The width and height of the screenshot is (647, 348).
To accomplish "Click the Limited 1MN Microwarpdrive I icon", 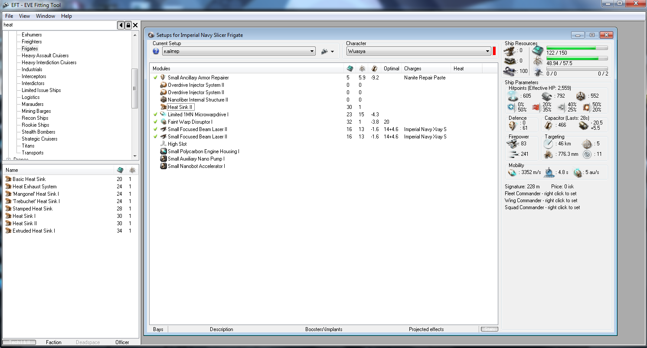I will point(163,115).
